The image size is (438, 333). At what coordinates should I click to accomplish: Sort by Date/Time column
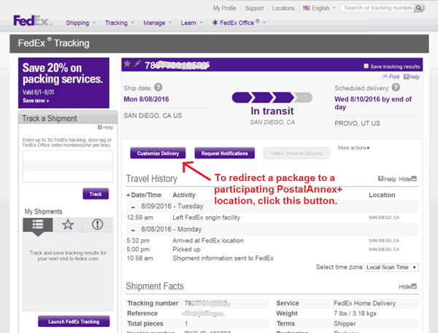[144, 195]
